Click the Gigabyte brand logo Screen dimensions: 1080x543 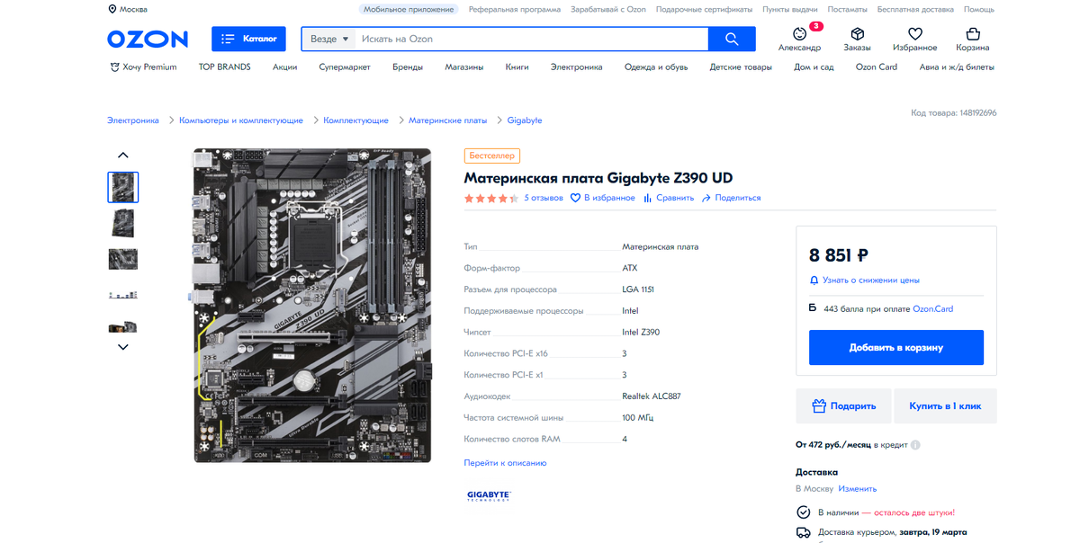tap(489, 495)
